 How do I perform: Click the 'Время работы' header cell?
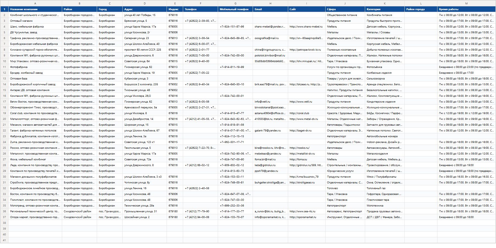pos(466,9)
